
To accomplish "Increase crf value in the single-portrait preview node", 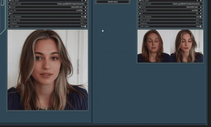I will pos(86,13).
